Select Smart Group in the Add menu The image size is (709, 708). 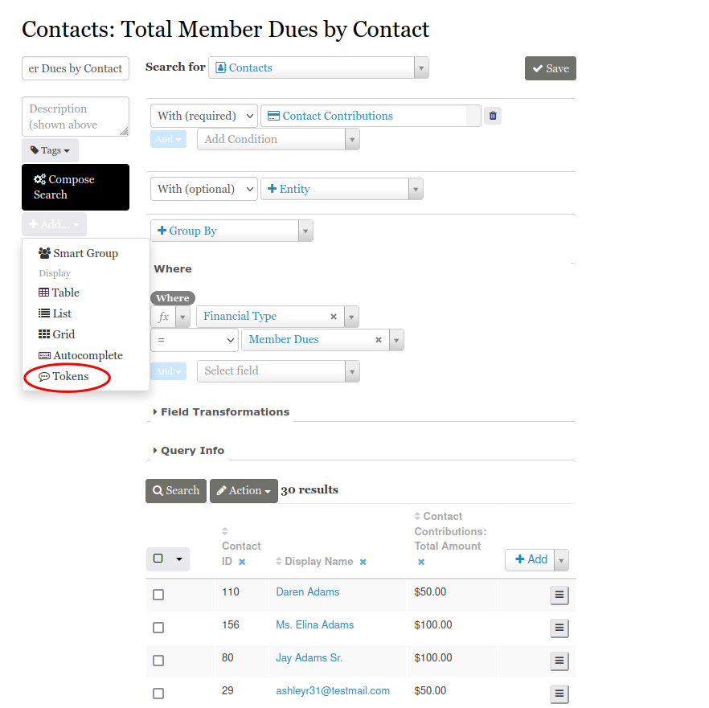tap(84, 253)
